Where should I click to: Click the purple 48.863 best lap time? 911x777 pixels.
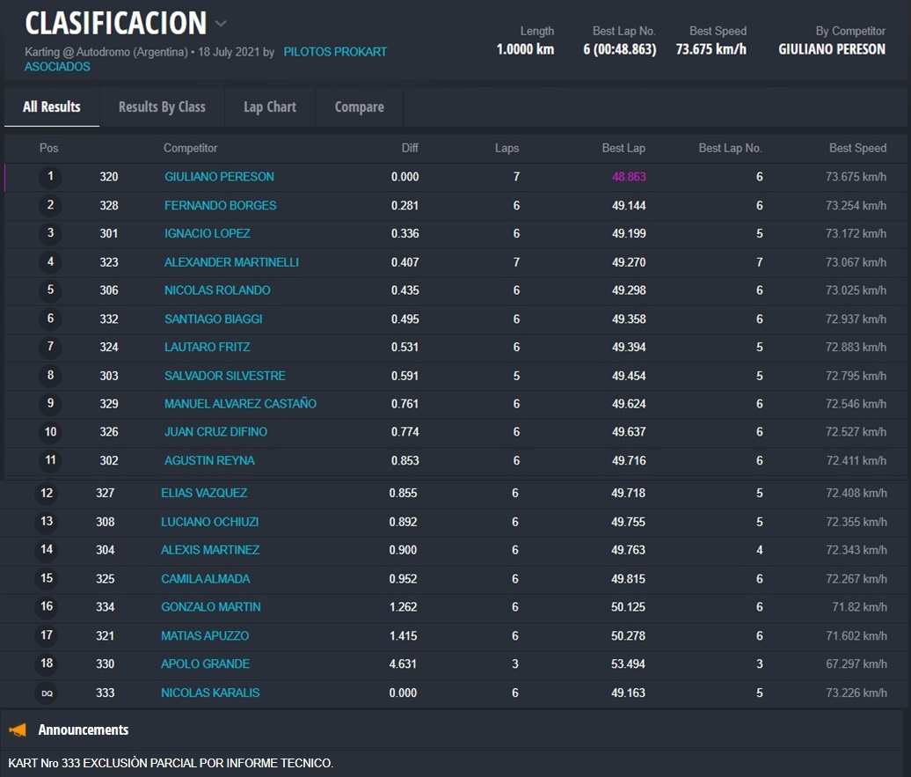coord(629,177)
